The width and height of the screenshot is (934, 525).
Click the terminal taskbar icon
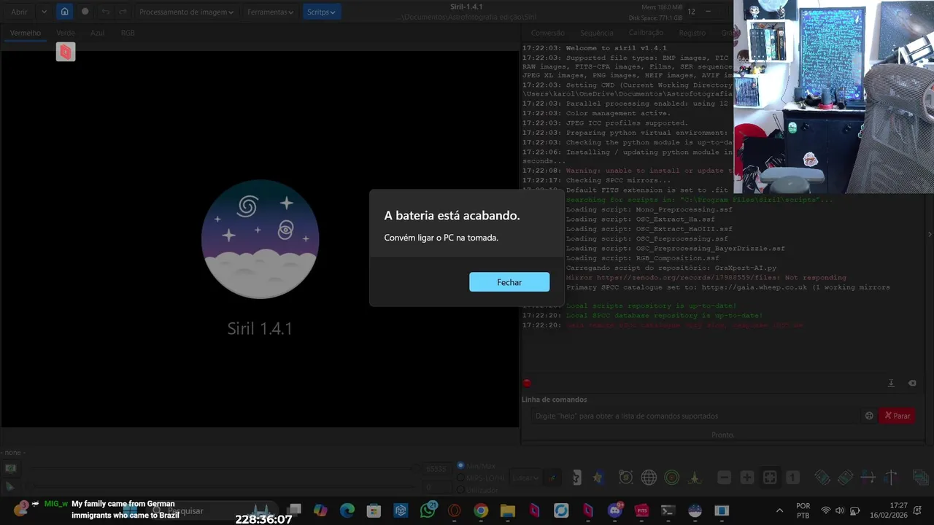pyautogui.click(x=668, y=510)
